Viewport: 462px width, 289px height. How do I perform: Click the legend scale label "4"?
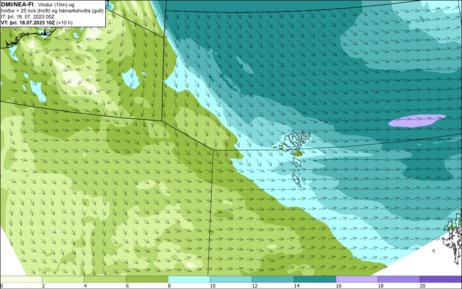point(85,286)
